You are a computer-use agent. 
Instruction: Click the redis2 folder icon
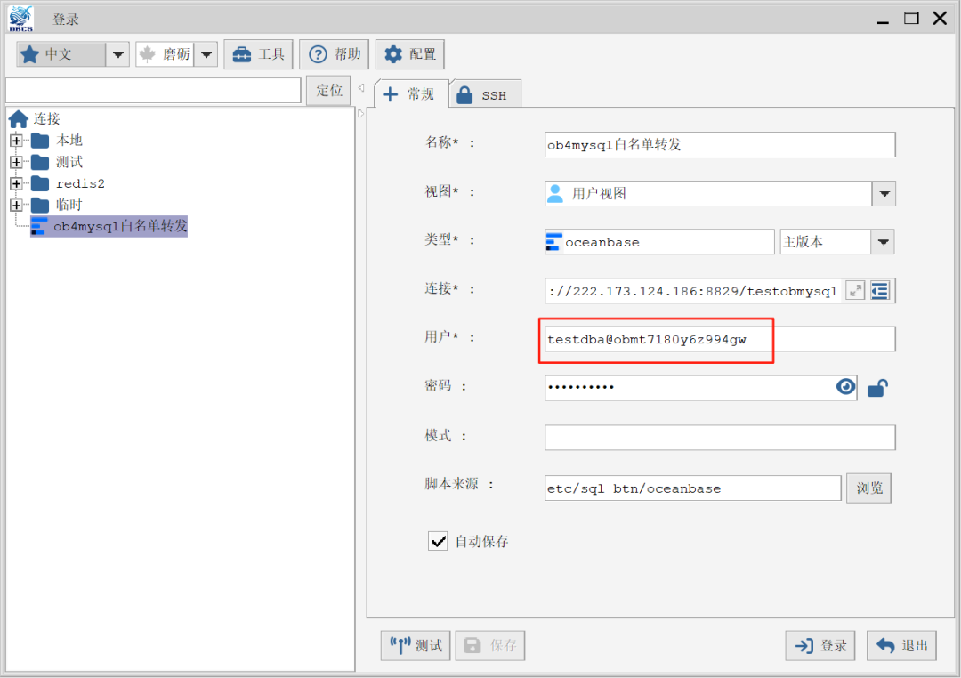coord(40,183)
